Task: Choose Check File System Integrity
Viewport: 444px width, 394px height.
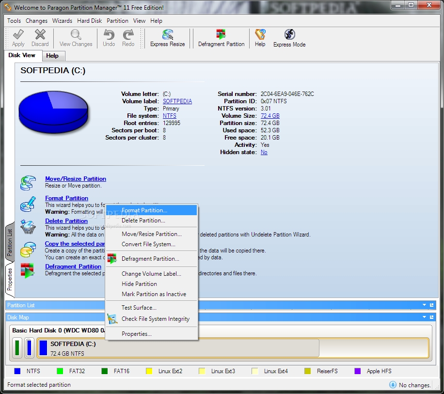Action: 152,319
